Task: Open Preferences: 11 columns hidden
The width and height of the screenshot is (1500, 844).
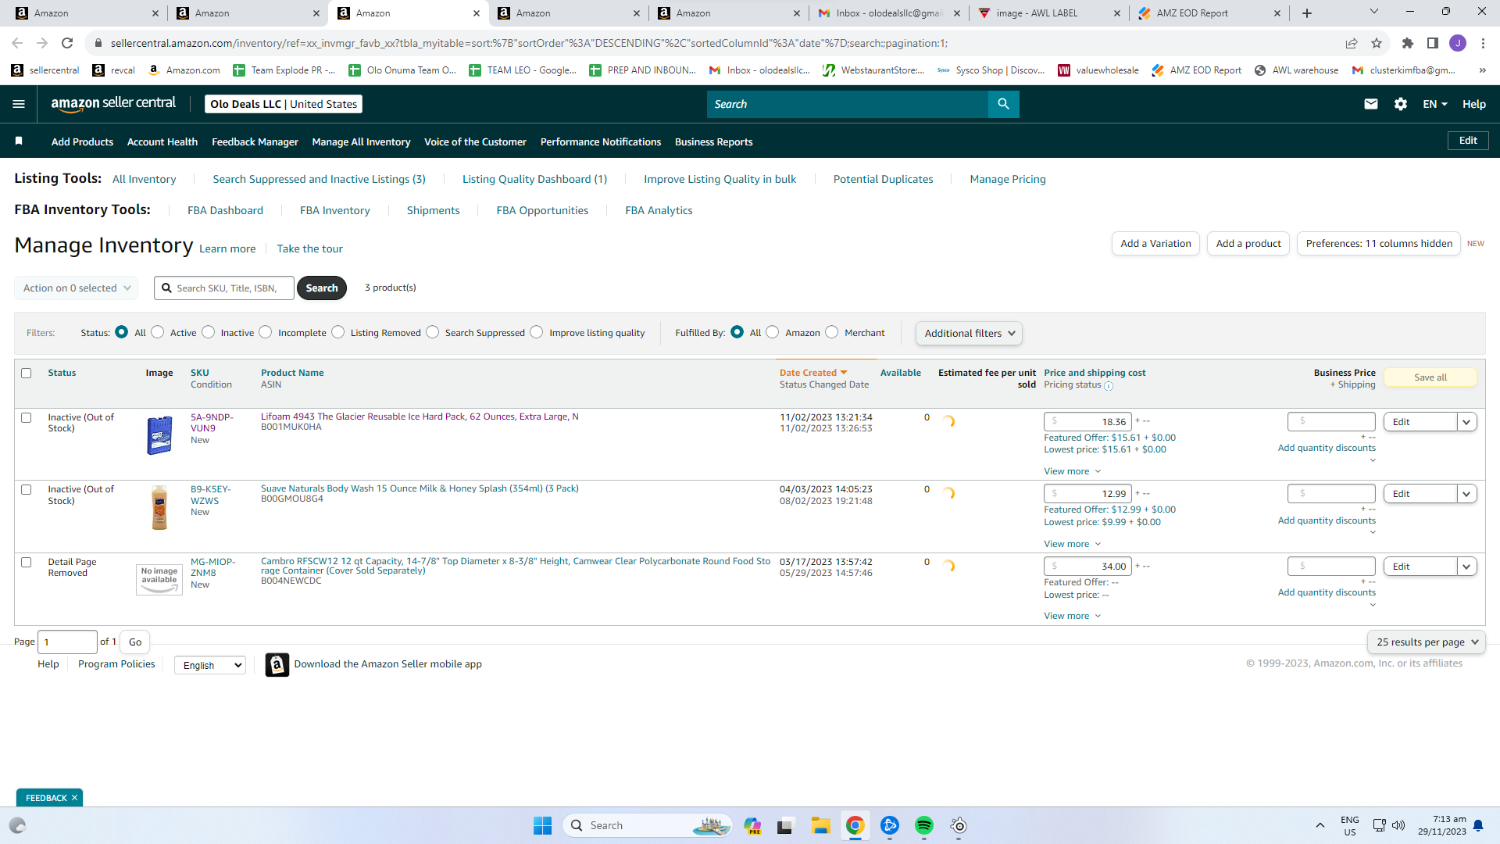Action: coord(1379,244)
